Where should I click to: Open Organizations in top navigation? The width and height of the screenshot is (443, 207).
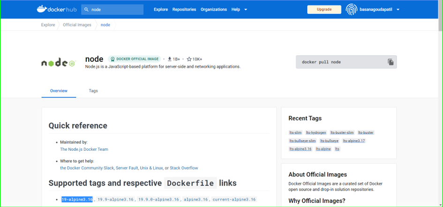coord(214,9)
